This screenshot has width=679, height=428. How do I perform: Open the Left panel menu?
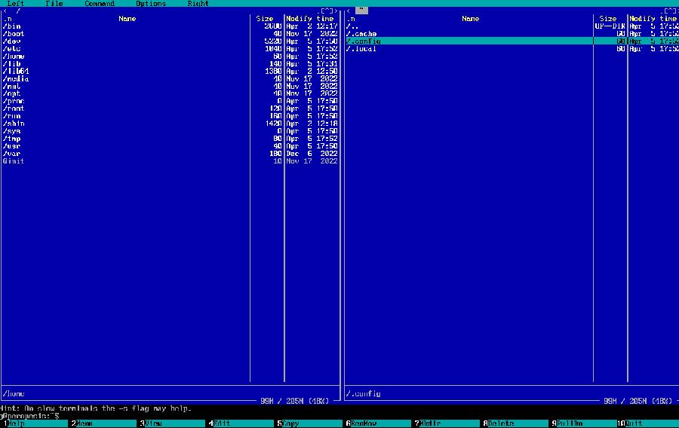pyautogui.click(x=15, y=4)
